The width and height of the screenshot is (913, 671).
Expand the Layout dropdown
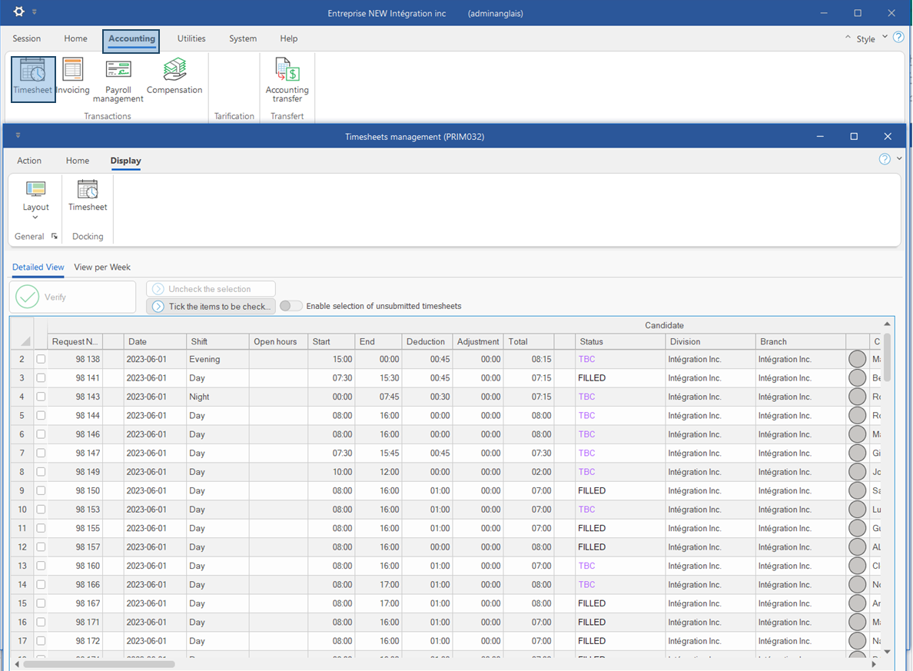[35, 217]
